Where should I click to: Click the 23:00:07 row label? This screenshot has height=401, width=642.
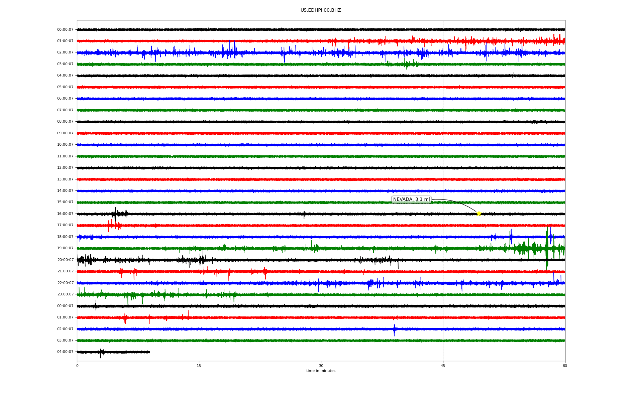65,294
